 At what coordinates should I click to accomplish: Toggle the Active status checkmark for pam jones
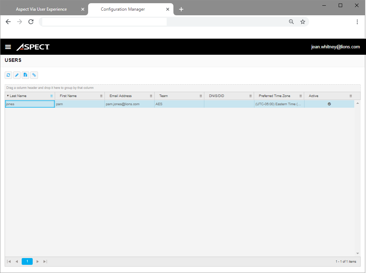[x=329, y=104]
